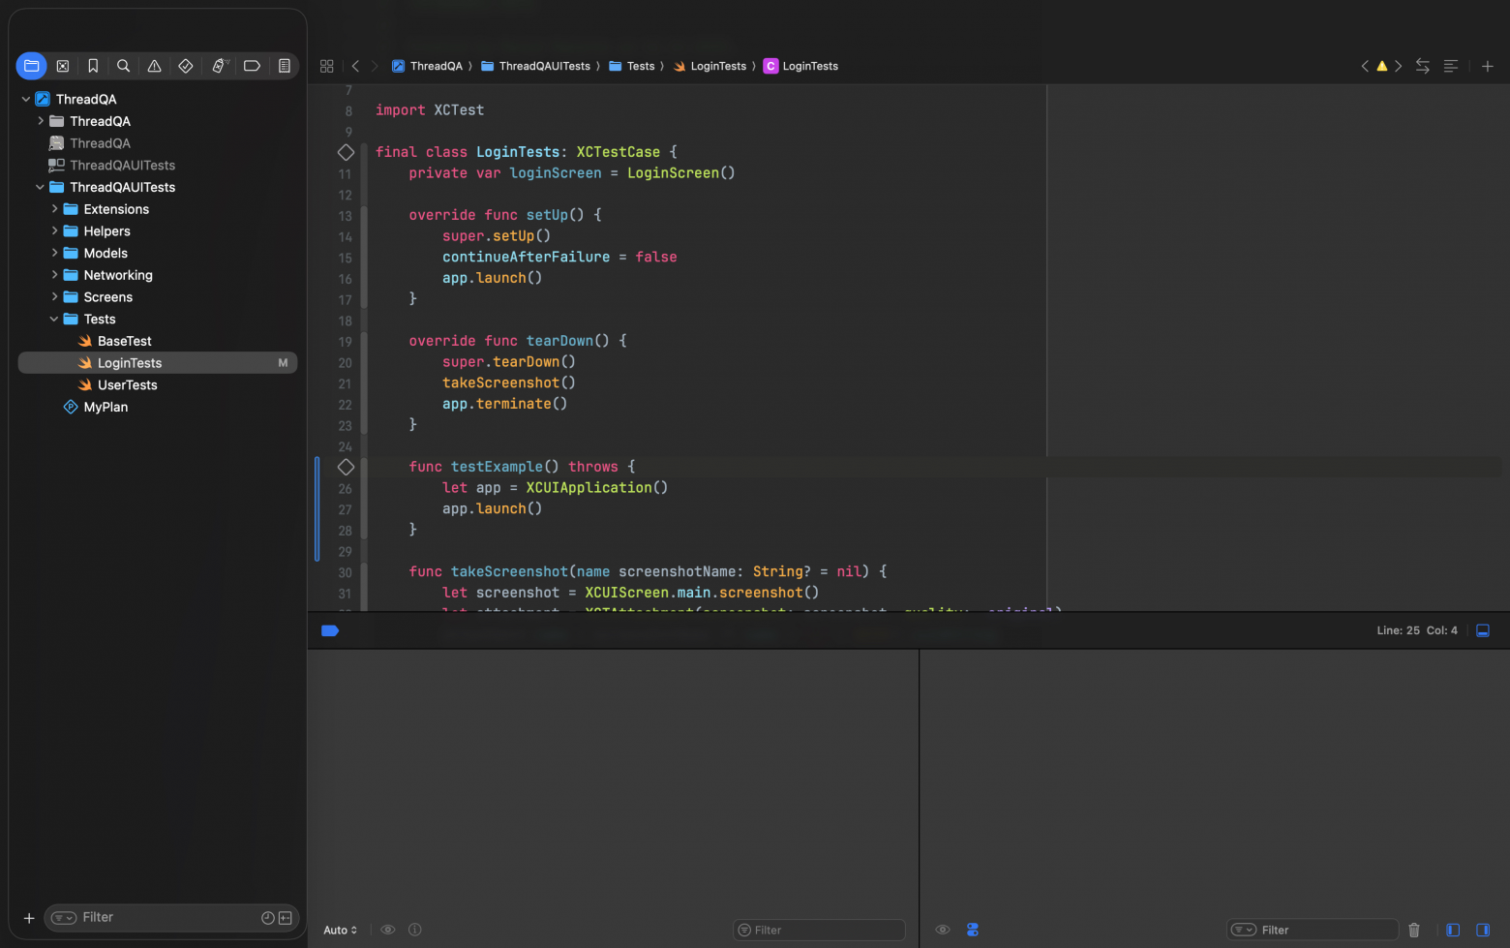This screenshot has width=1510, height=948.
Task: Click the navigator filter options dropdown icon
Action: click(64, 918)
